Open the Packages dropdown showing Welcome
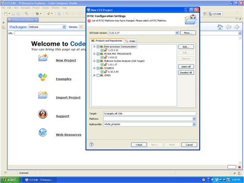Viewport: 244px width, 183px height. click(x=64, y=27)
